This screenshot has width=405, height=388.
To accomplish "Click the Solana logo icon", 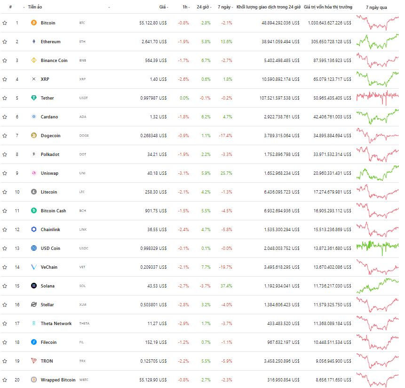I will click(x=34, y=286).
